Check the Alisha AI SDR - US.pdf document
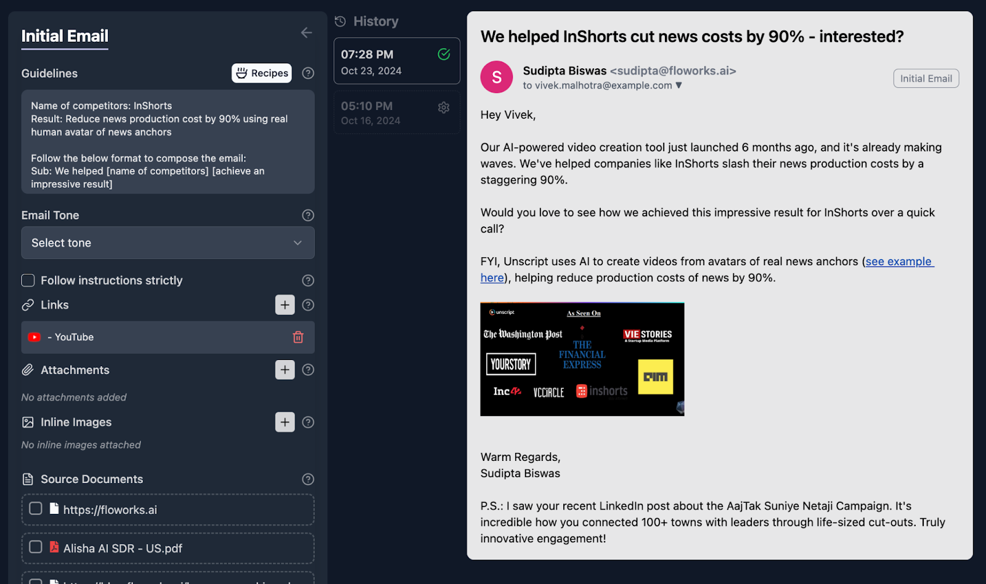The width and height of the screenshot is (986, 584). point(36,547)
